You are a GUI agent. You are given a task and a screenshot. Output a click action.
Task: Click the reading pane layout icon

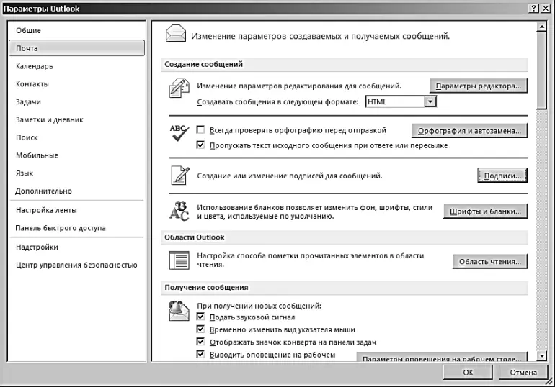click(x=179, y=260)
